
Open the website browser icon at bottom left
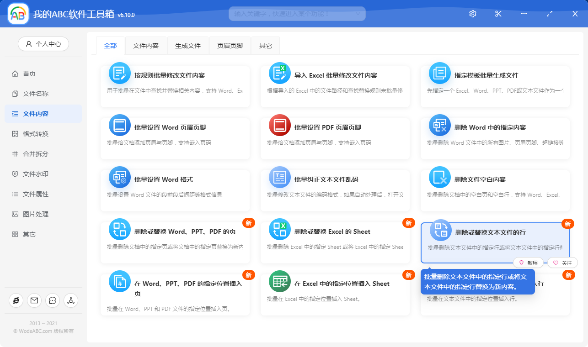click(x=16, y=300)
